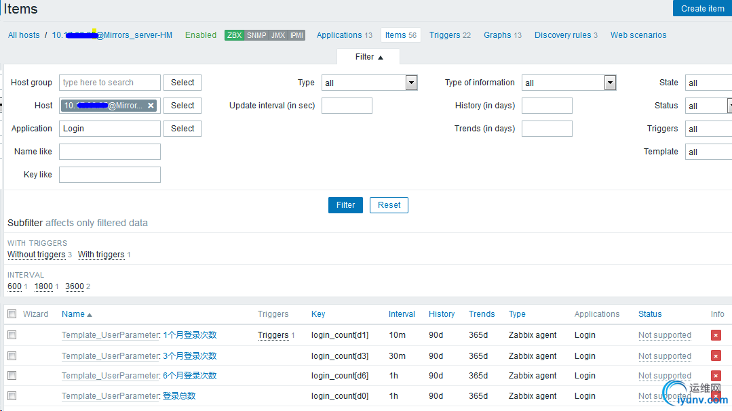
Task: Check the login_count[d6] item row checkbox
Action: (x=12, y=376)
